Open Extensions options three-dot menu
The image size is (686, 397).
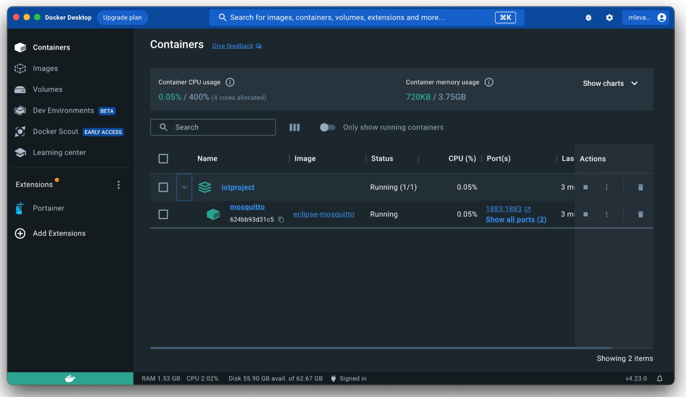[x=118, y=185]
